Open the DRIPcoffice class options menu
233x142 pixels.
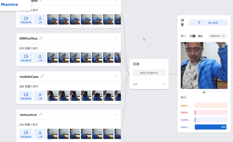point(115,39)
